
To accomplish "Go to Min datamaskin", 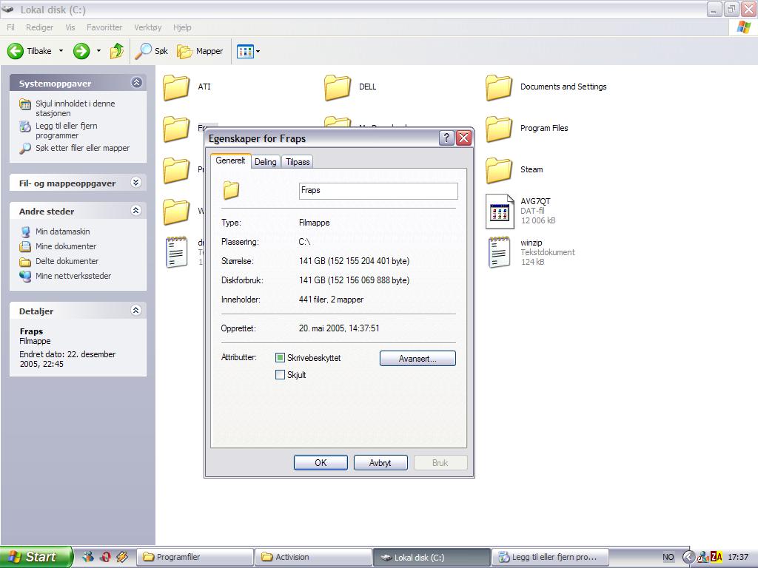I will (62, 231).
